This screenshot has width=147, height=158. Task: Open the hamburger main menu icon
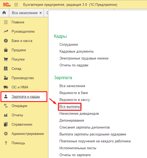pos(16,5)
